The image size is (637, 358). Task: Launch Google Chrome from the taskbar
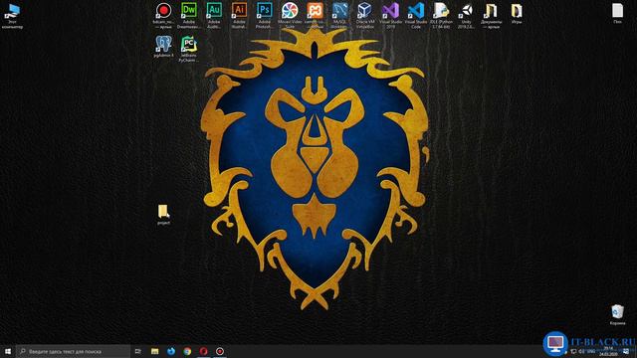[x=187, y=351]
